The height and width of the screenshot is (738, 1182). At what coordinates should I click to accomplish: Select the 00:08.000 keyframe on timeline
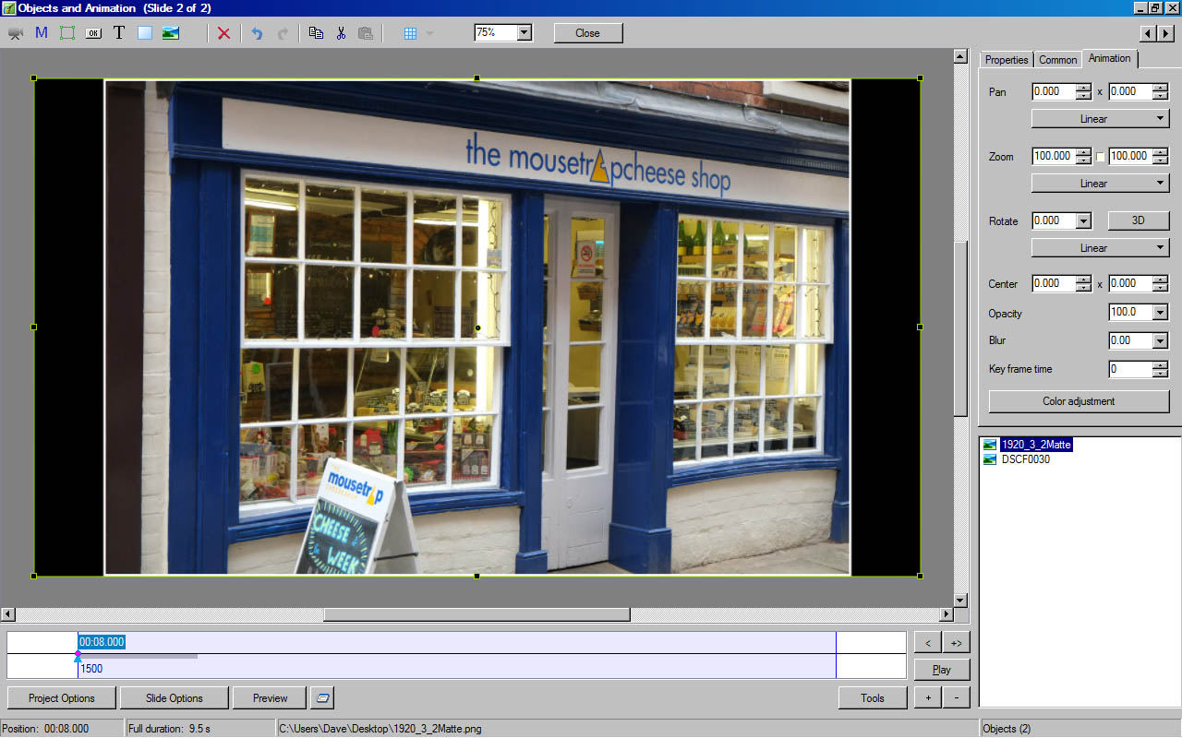coord(102,642)
